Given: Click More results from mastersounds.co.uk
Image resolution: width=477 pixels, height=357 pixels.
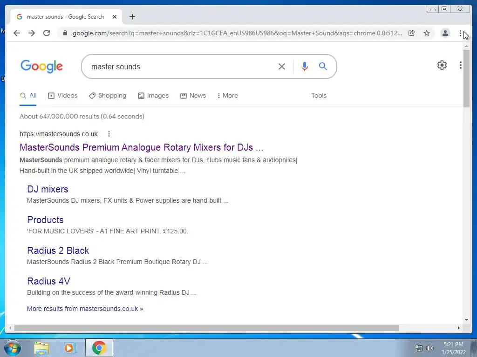Looking at the screenshot, I should (85, 309).
